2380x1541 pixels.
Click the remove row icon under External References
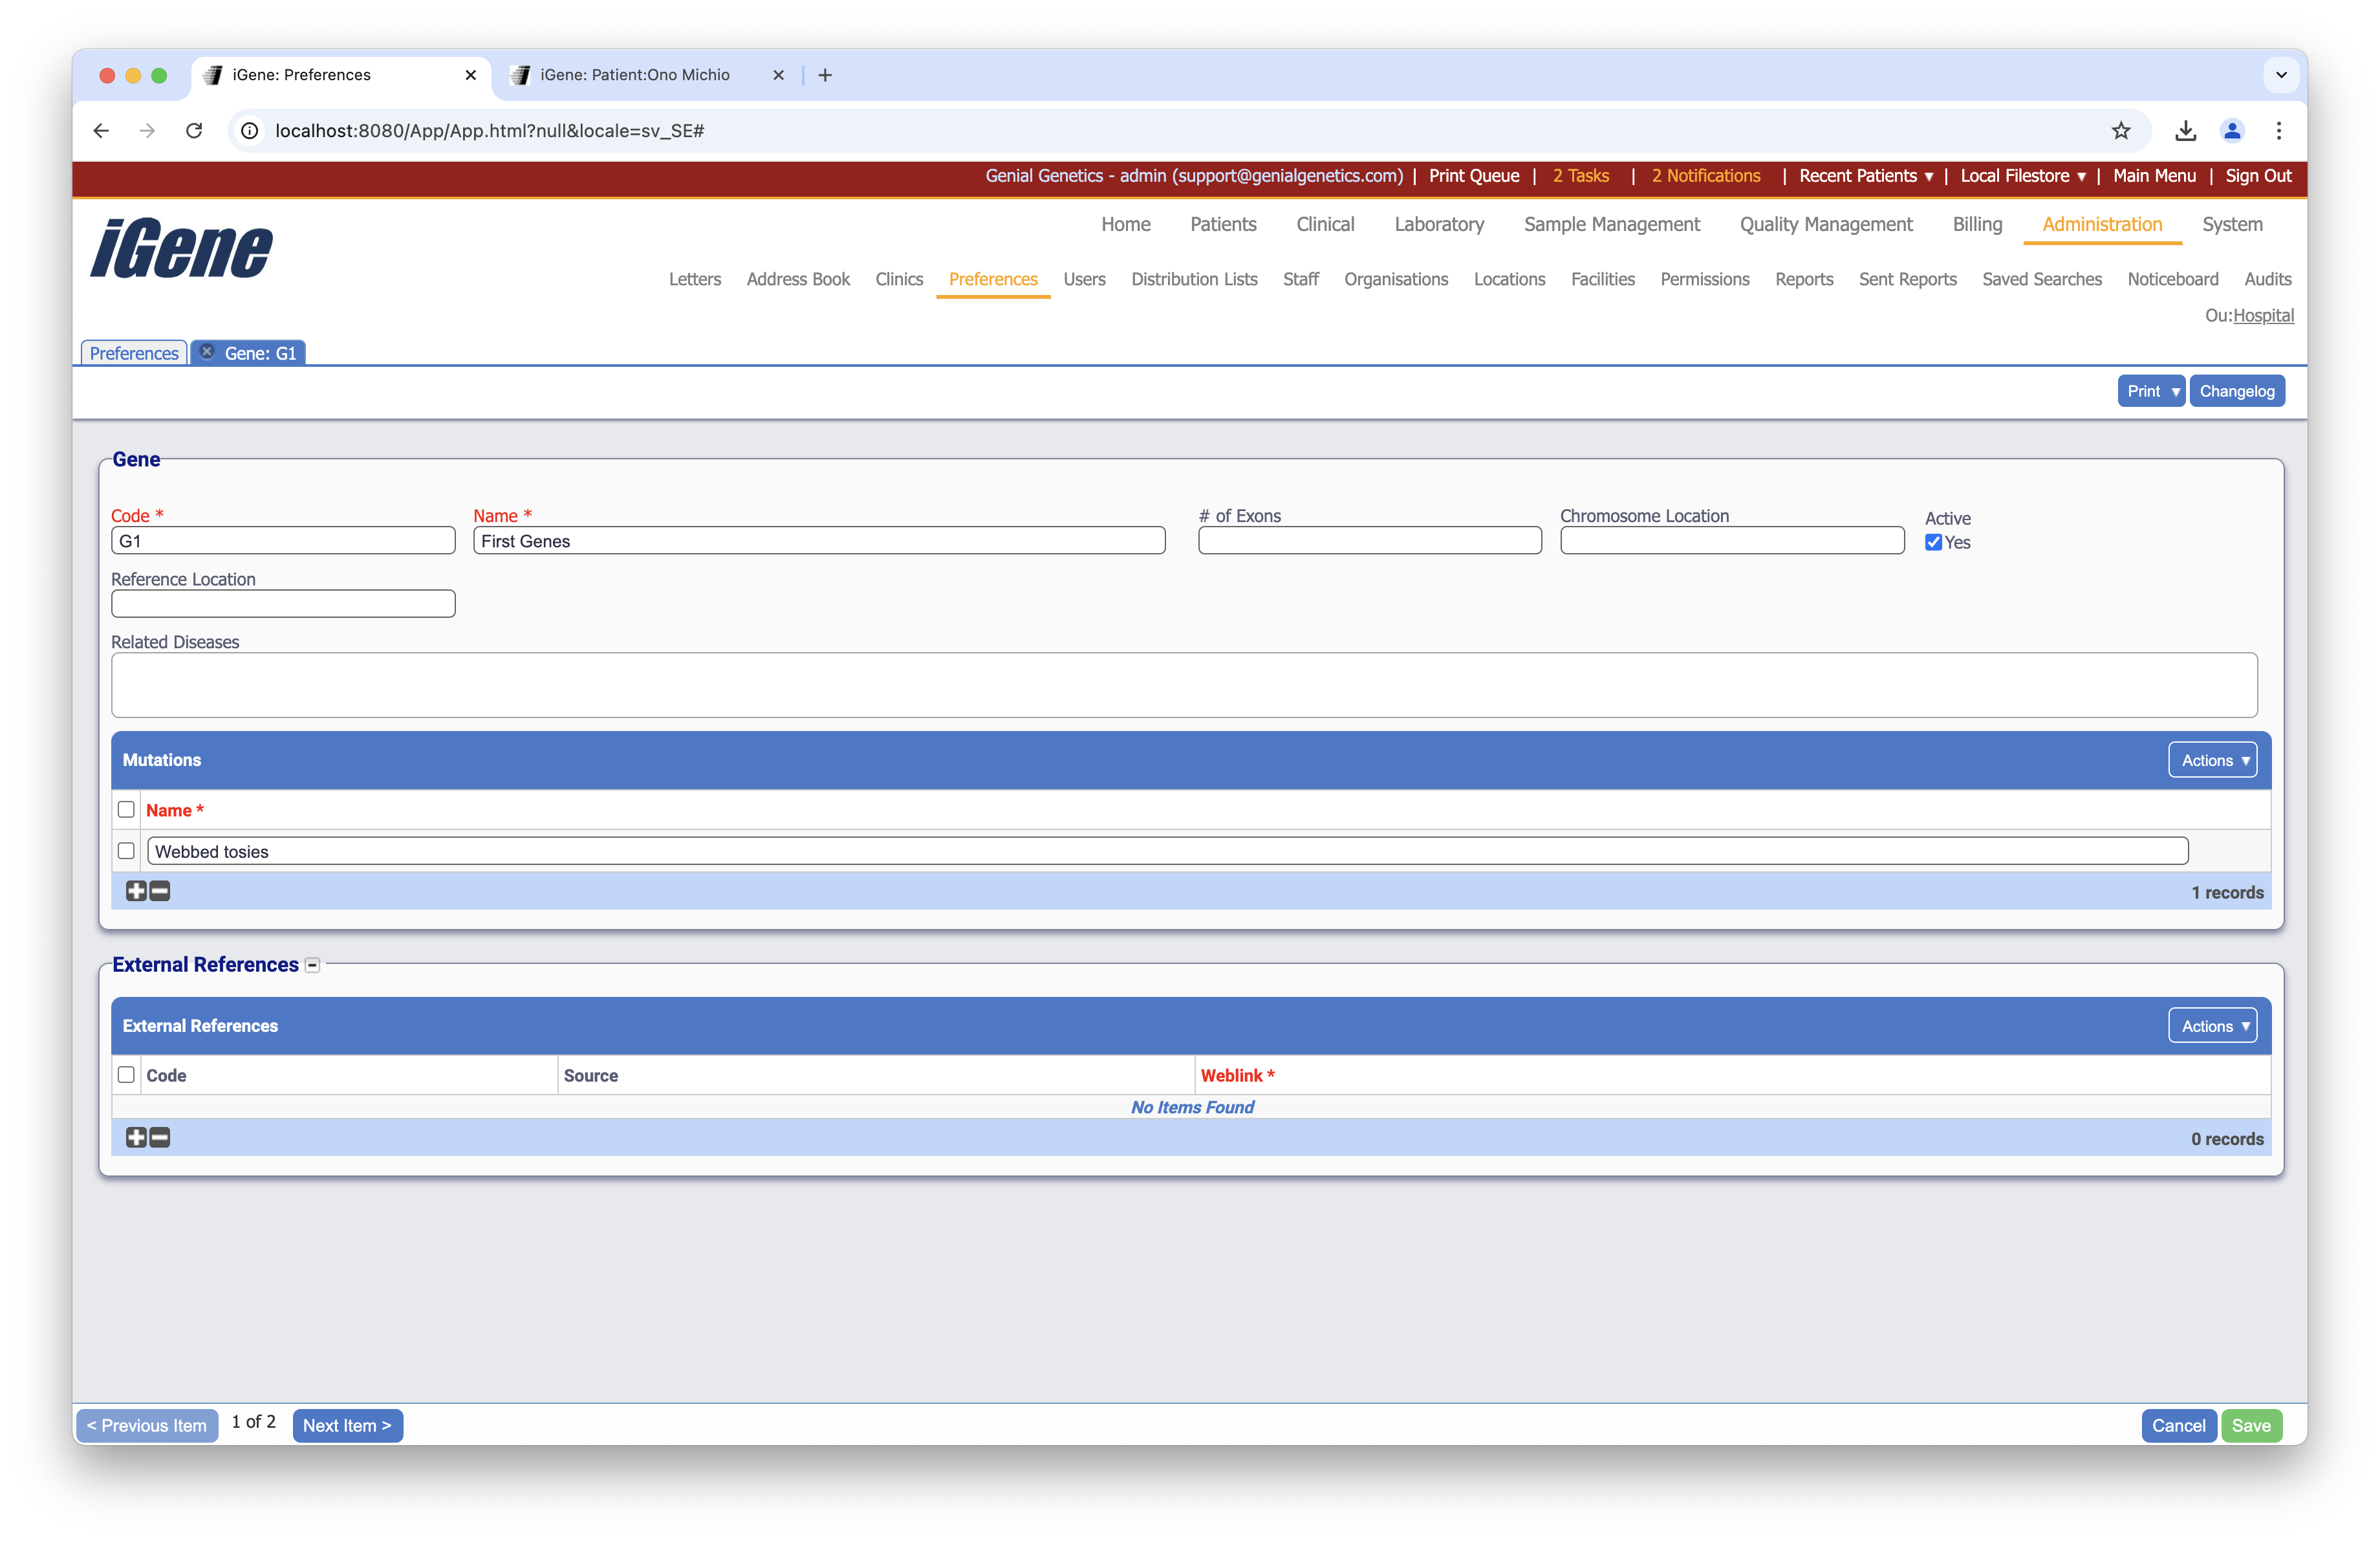click(160, 1137)
